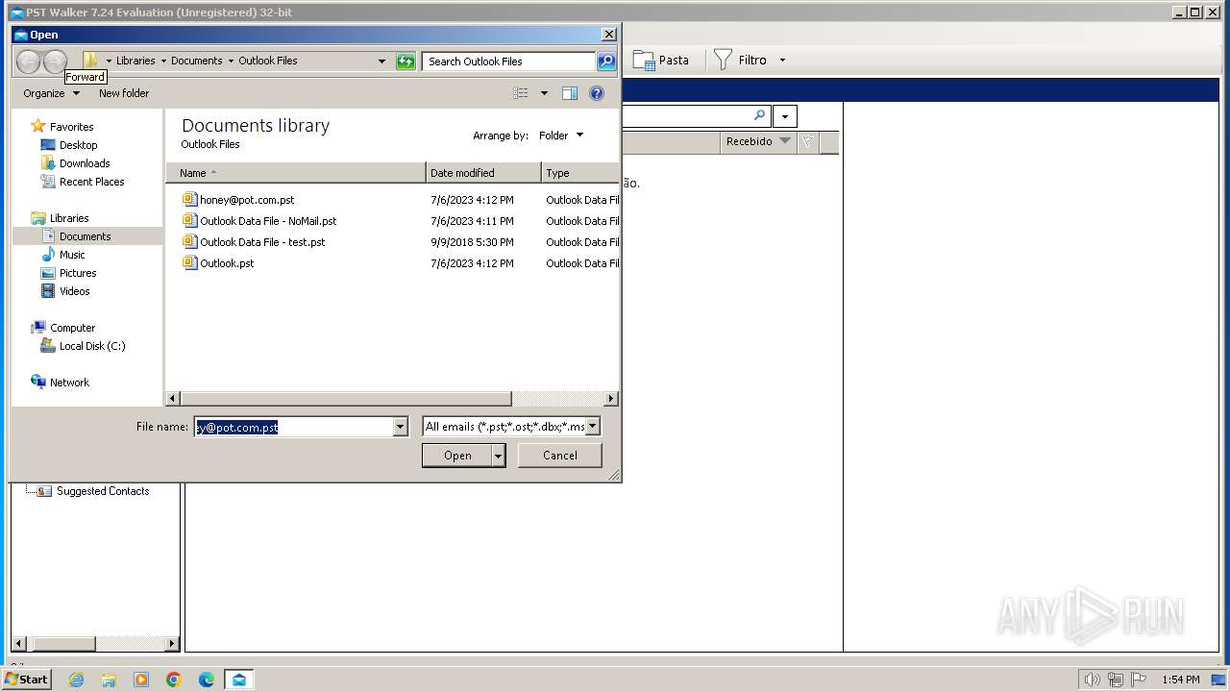Click the system clock in taskbar

click(1181, 680)
